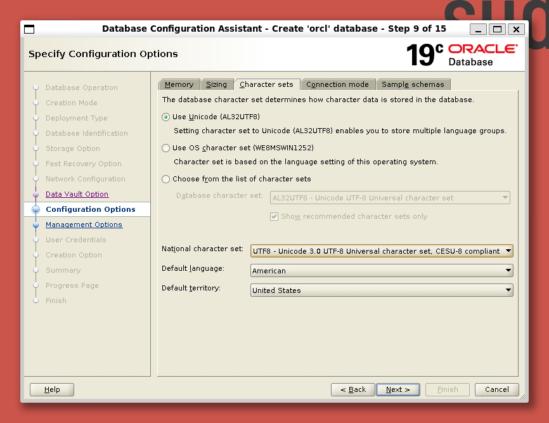Open the Default territory dropdown
This screenshot has width=549, height=423.
click(382, 290)
